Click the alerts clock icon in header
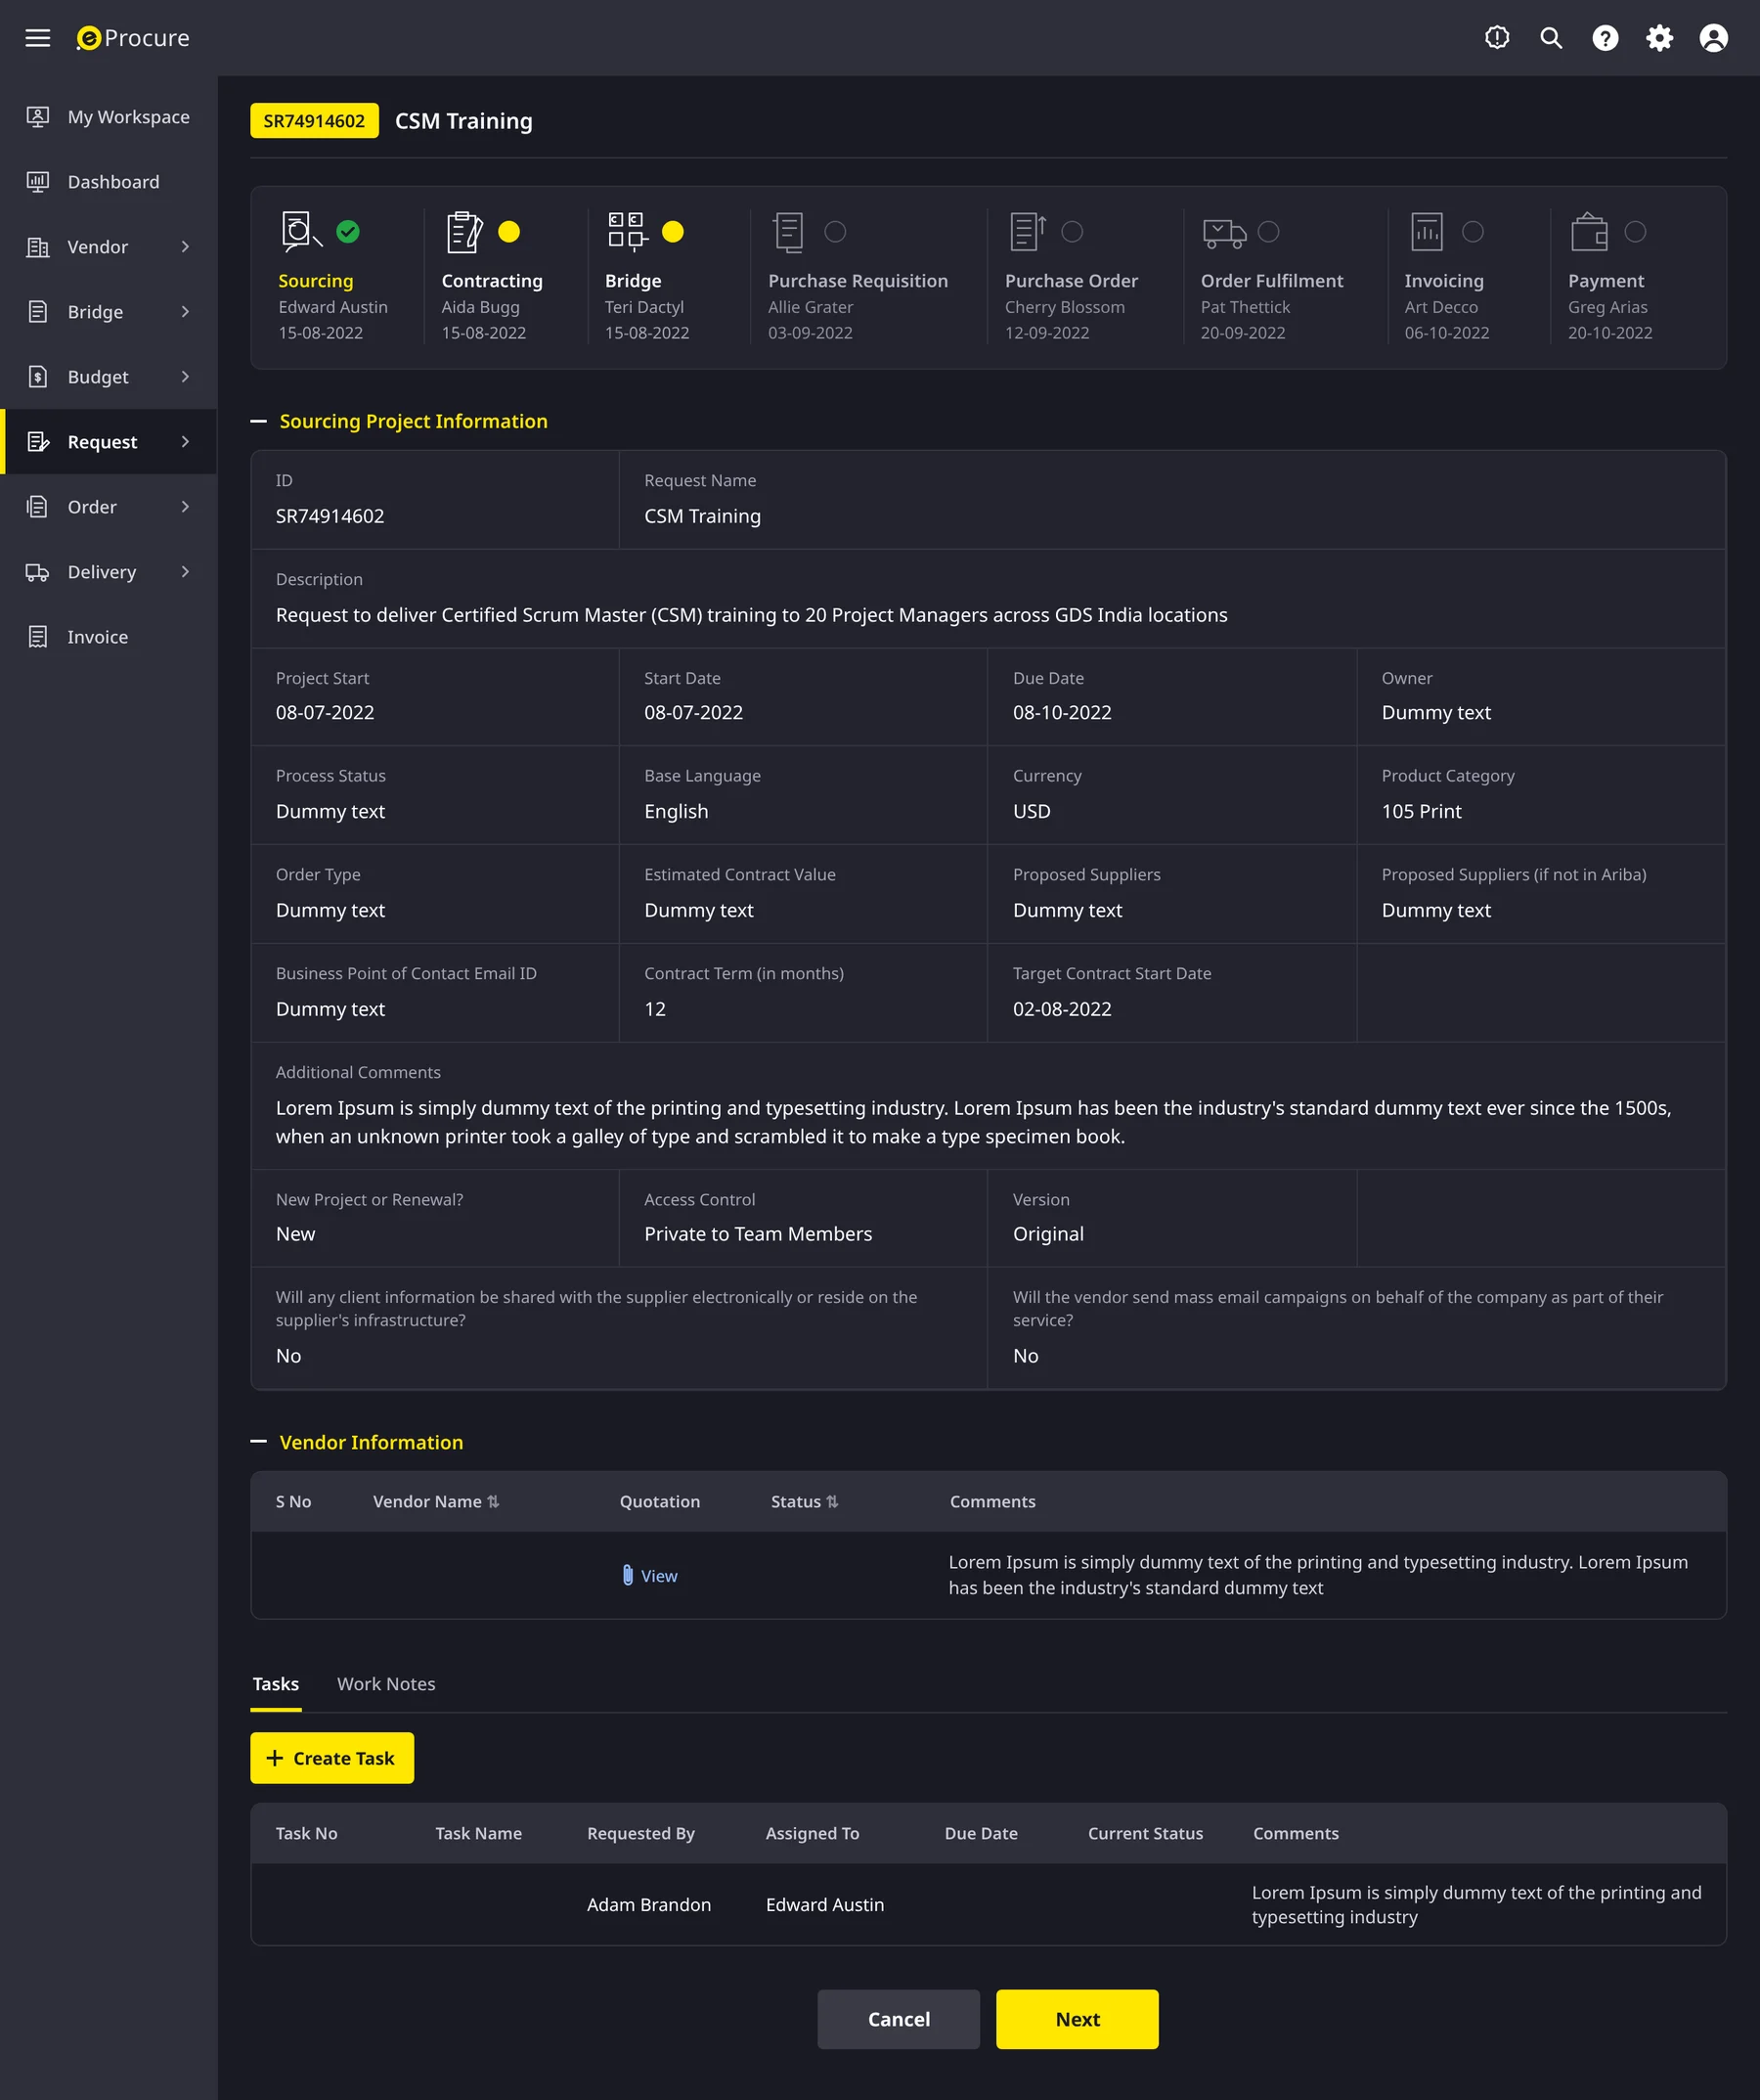 coord(1496,38)
